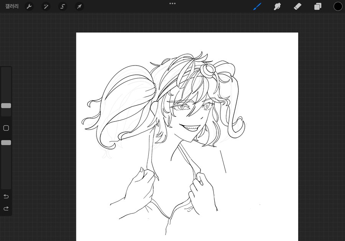Open the black color swatch picker

coord(338,7)
